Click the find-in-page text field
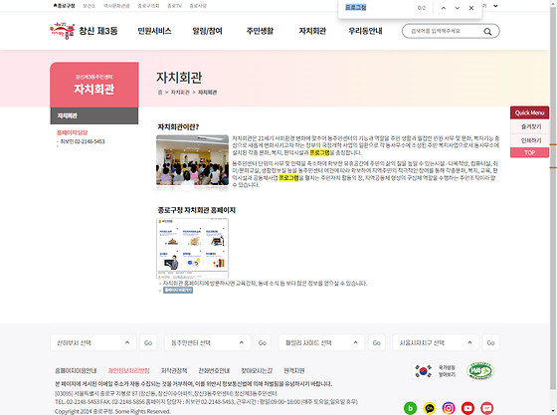 pyautogui.click(x=378, y=7)
